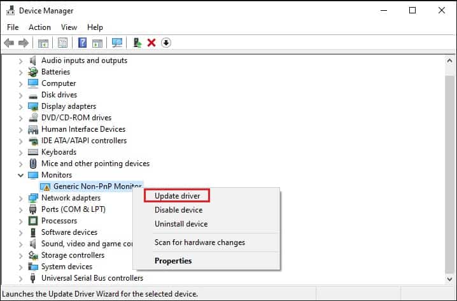
Task: Click the Back arrow toolbar icon
Action: (x=9, y=43)
